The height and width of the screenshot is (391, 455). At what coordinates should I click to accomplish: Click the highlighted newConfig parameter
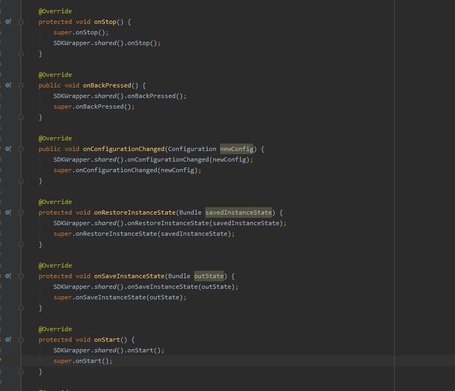click(x=236, y=149)
